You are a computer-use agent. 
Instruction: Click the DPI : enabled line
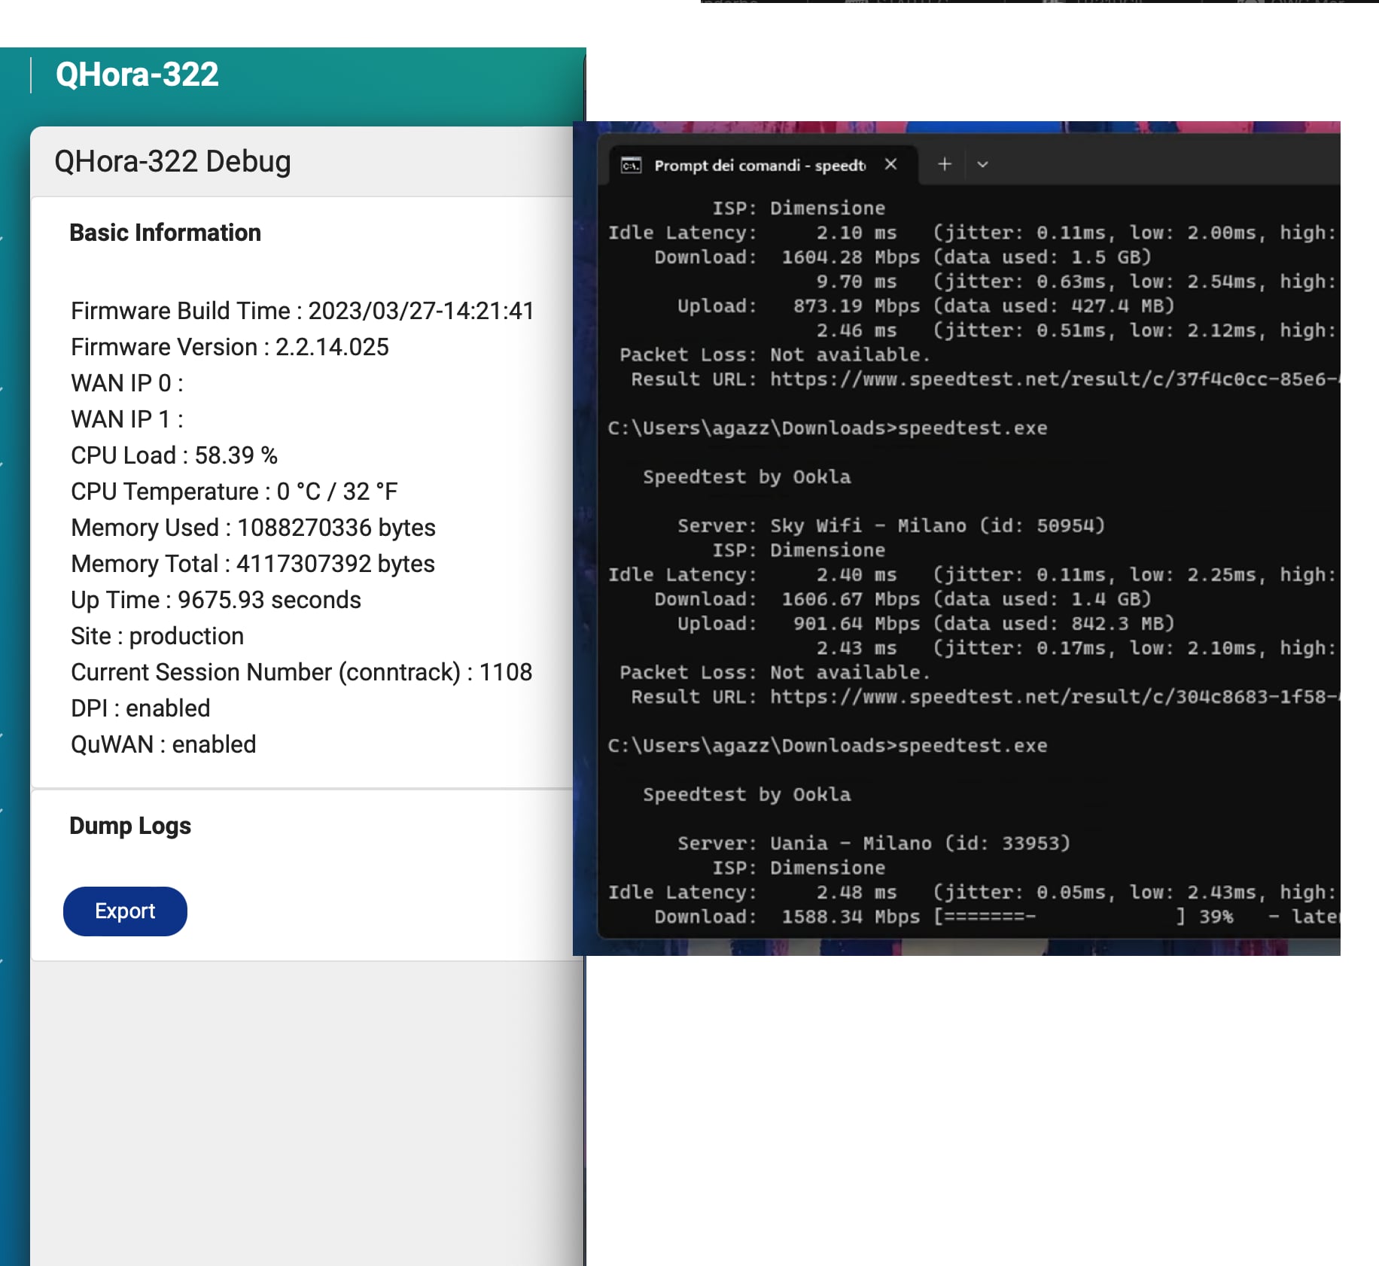point(141,708)
